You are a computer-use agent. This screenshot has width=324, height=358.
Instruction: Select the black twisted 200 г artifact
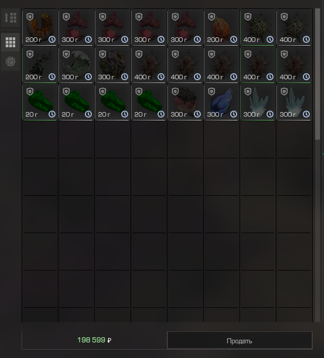(x=40, y=64)
